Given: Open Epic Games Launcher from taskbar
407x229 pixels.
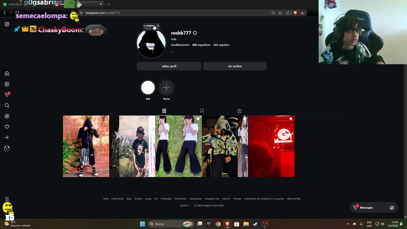Looking at the screenshot, I should click(209, 224).
